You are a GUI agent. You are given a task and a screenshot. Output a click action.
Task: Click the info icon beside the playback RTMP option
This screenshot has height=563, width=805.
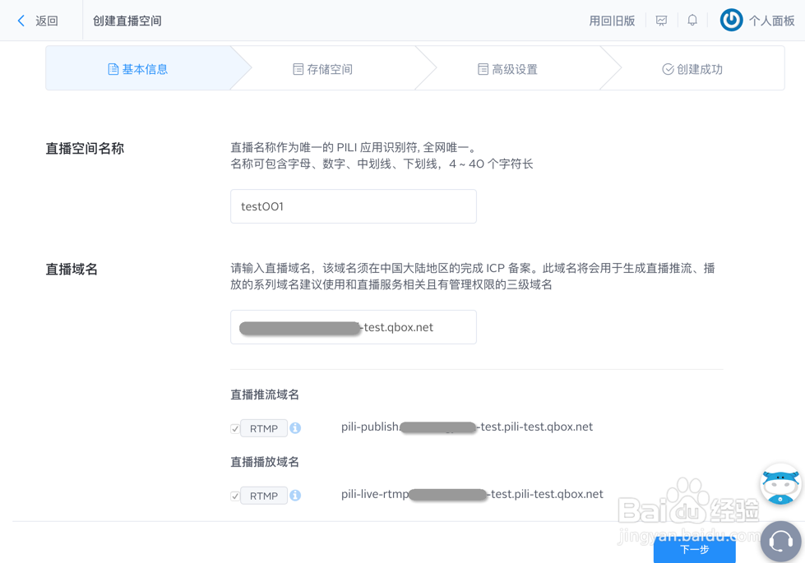tap(295, 495)
